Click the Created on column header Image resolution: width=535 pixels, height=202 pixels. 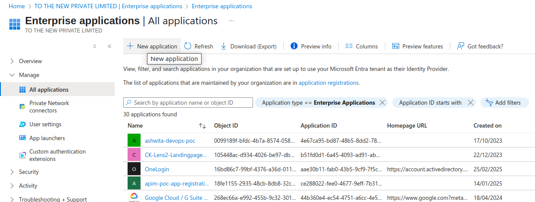pyautogui.click(x=487, y=126)
